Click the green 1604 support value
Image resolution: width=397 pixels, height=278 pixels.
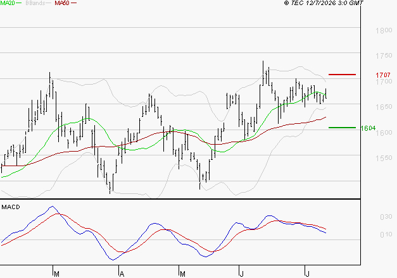click(368, 128)
